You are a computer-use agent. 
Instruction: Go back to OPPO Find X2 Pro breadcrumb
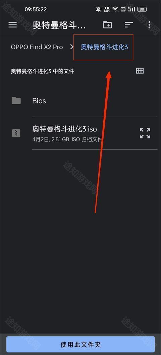click(x=37, y=47)
